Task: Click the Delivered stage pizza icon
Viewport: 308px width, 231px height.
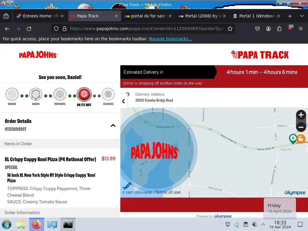Action: click(x=108, y=94)
